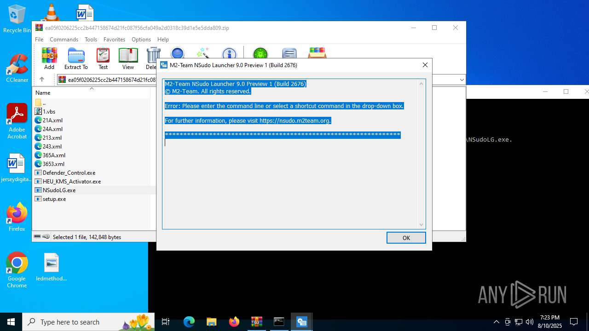589x331 pixels.
Task: Select the parent folder '..' entry
Action: (44, 103)
